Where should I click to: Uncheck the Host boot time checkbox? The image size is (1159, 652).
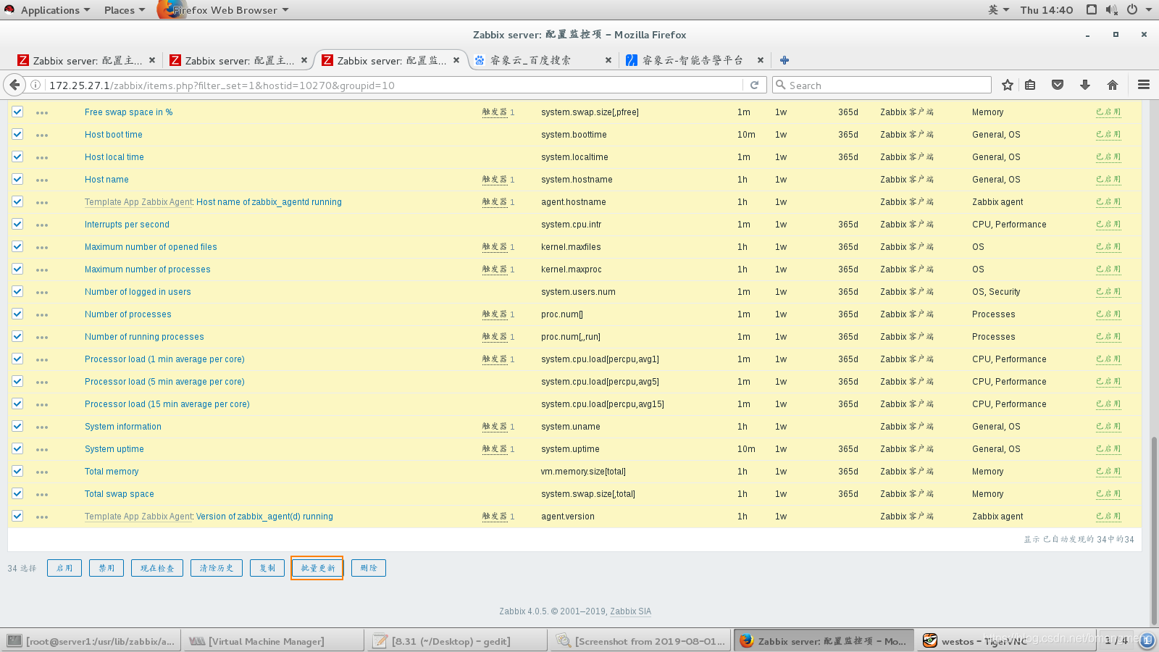[x=17, y=134]
